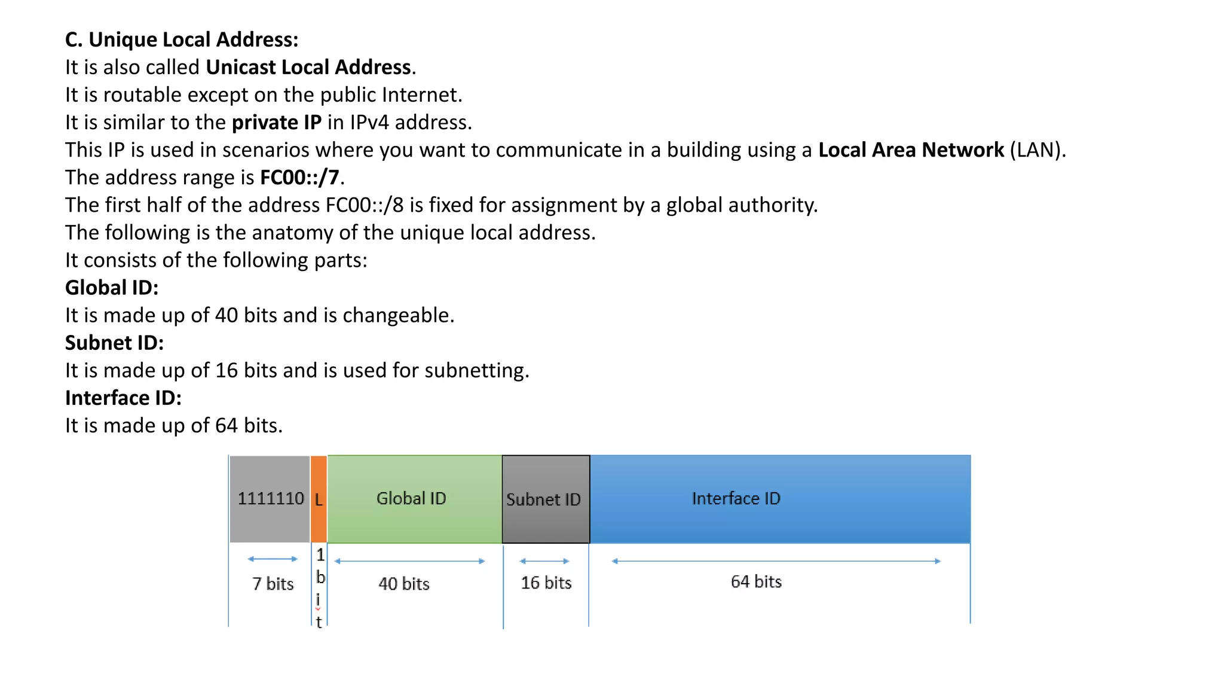Click the vertical '1 bit' label under the L block
Image resolution: width=1224 pixels, height=689 pixels.
(x=320, y=588)
